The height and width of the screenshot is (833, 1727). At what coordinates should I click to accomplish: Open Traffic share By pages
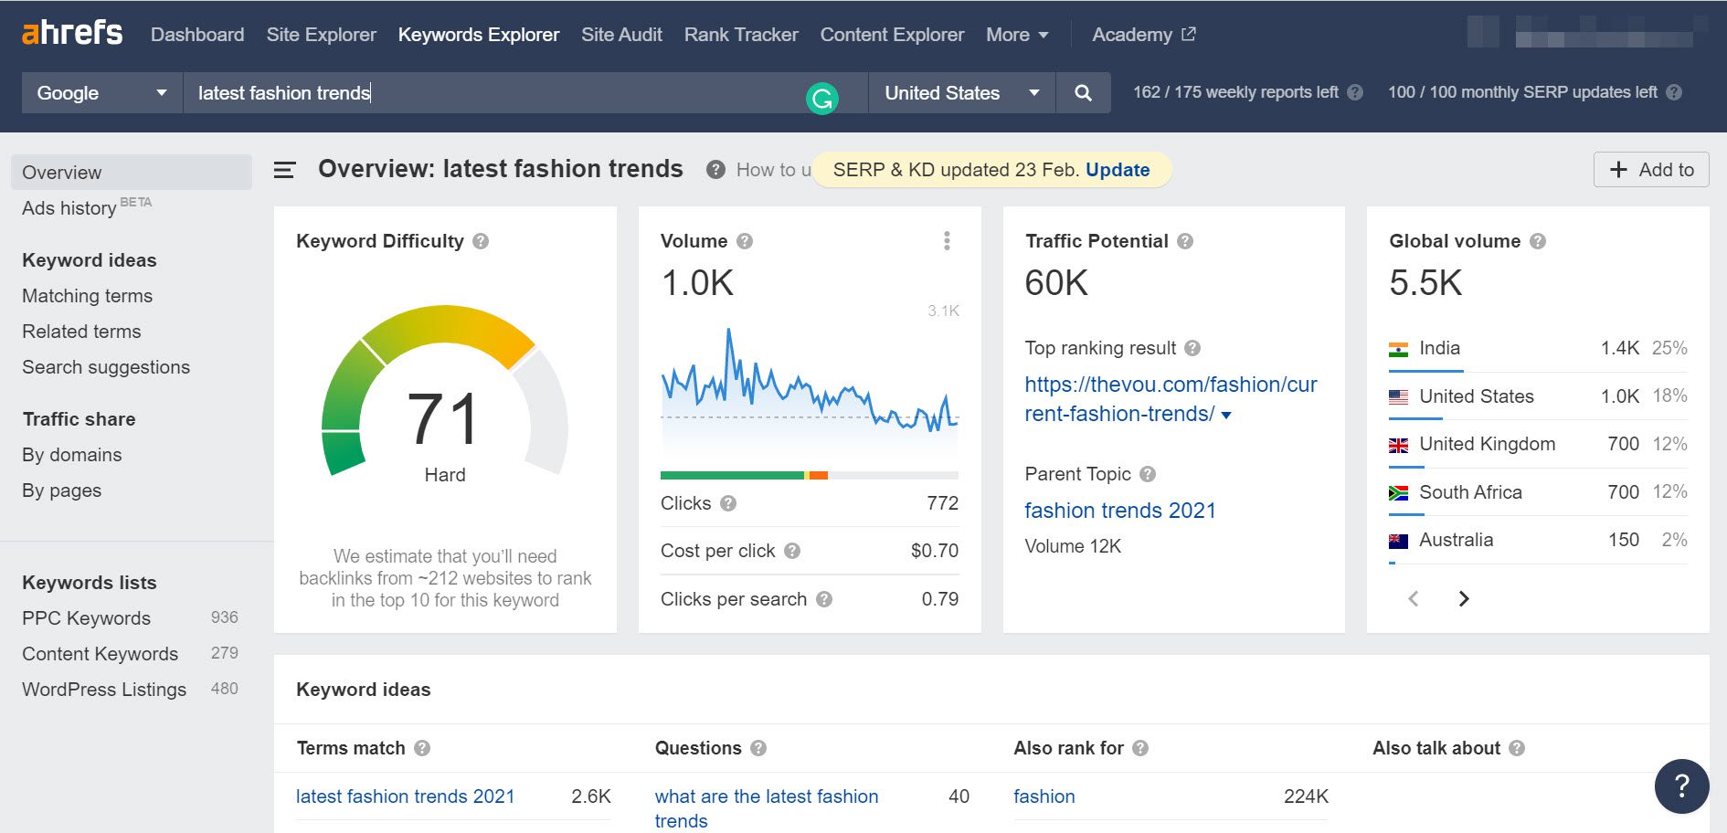click(x=62, y=490)
